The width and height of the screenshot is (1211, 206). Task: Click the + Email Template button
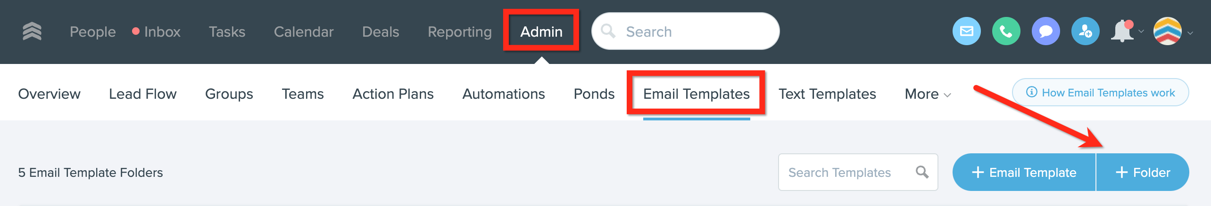click(x=1024, y=172)
